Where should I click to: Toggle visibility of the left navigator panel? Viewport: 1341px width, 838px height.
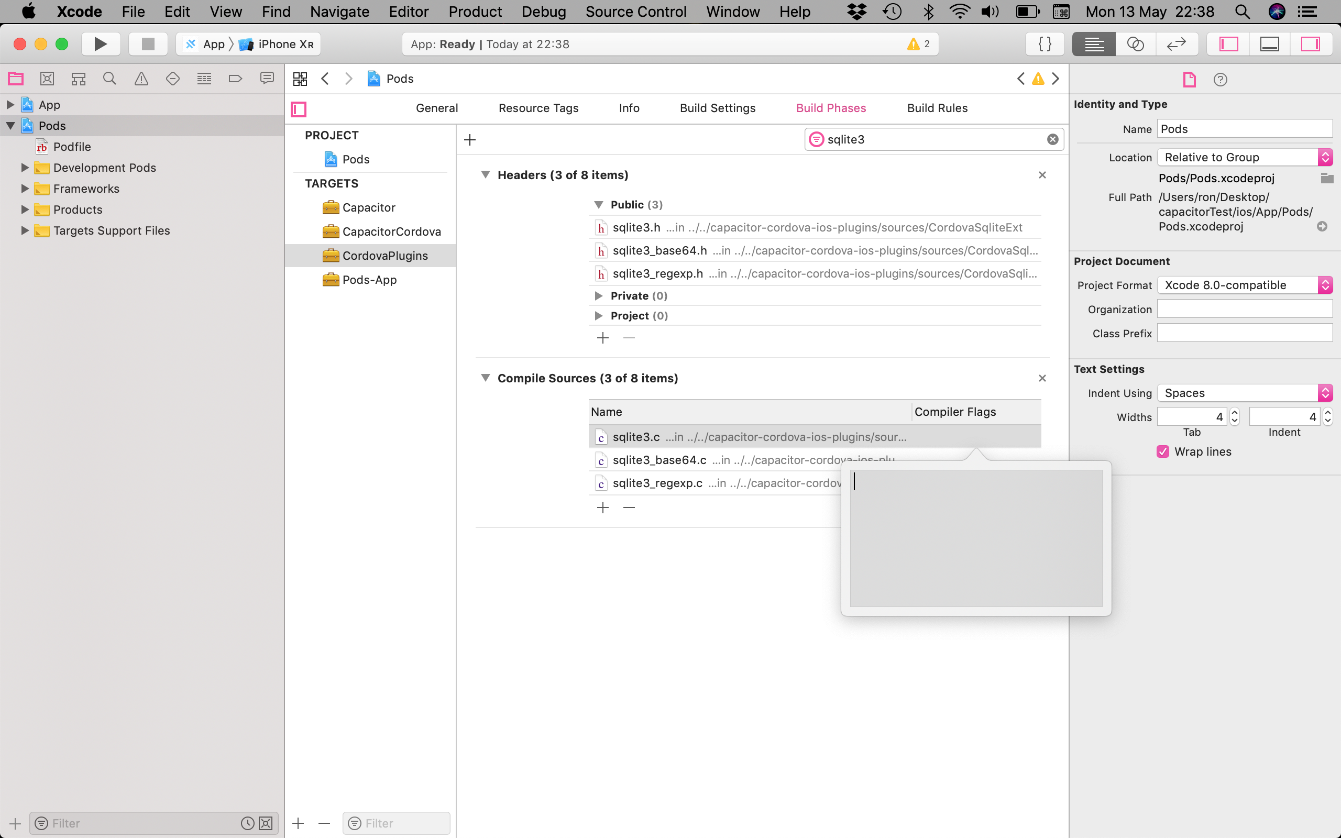1228,44
